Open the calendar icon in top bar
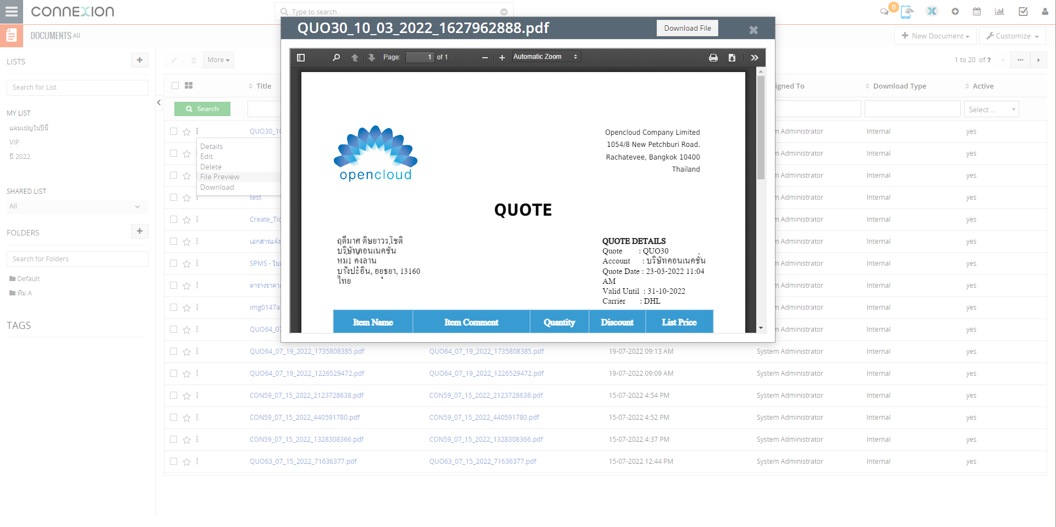 click(977, 12)
